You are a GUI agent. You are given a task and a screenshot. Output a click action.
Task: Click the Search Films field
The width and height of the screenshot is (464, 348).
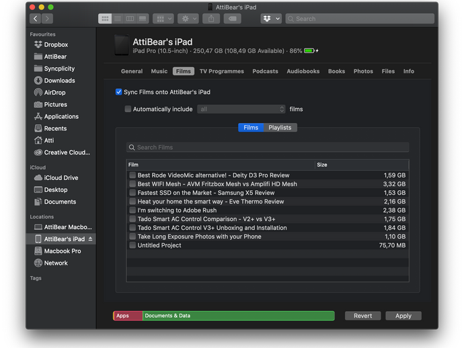click(x=268, y=147)
